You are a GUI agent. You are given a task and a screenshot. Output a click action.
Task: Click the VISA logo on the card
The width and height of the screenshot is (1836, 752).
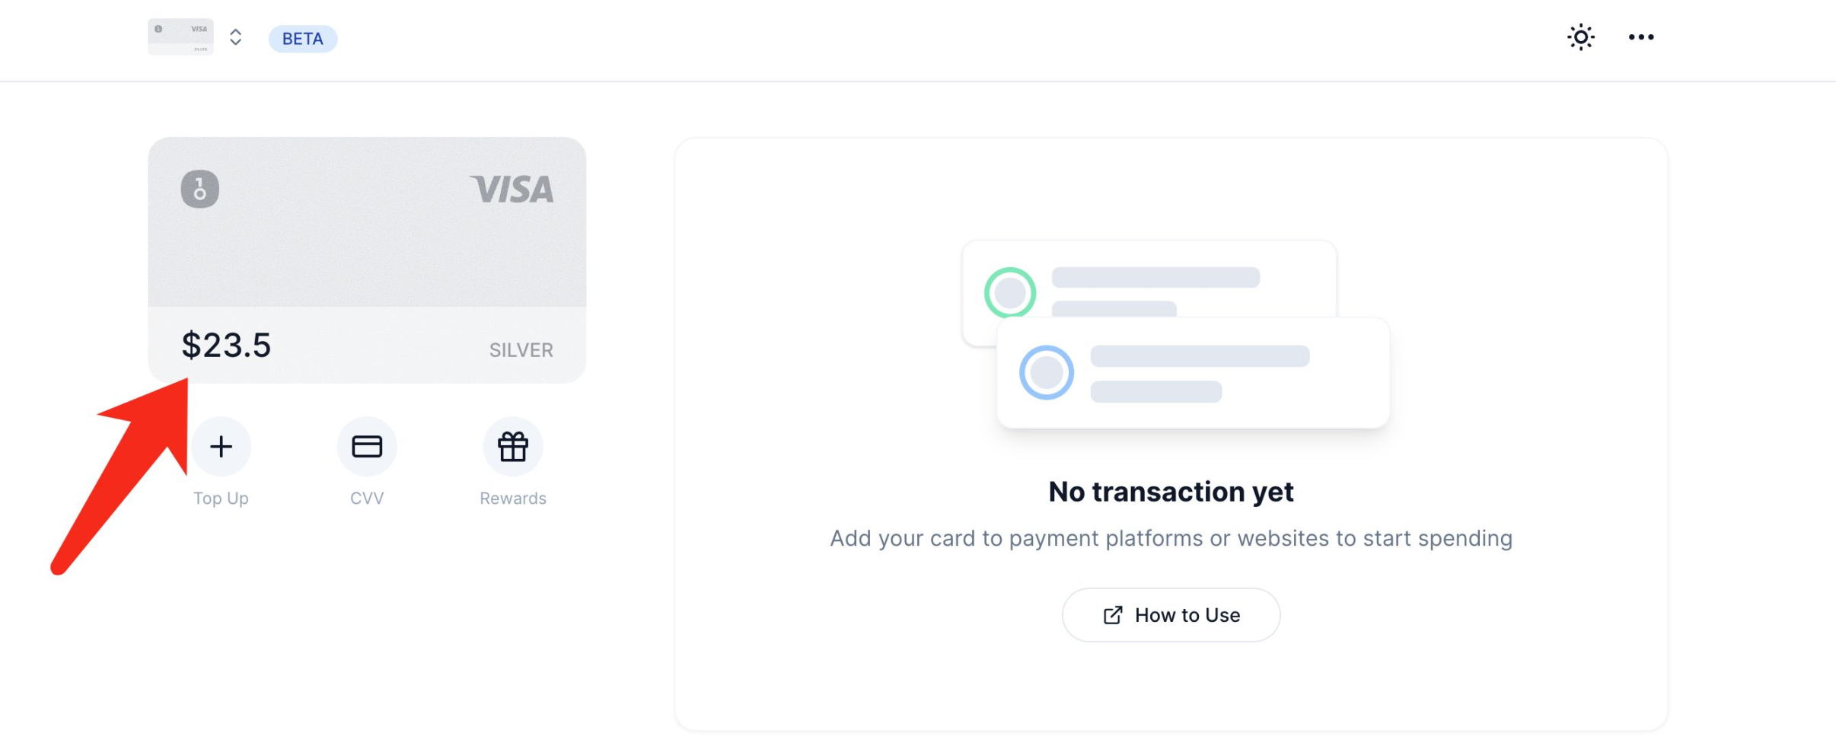tap(512, 190)
